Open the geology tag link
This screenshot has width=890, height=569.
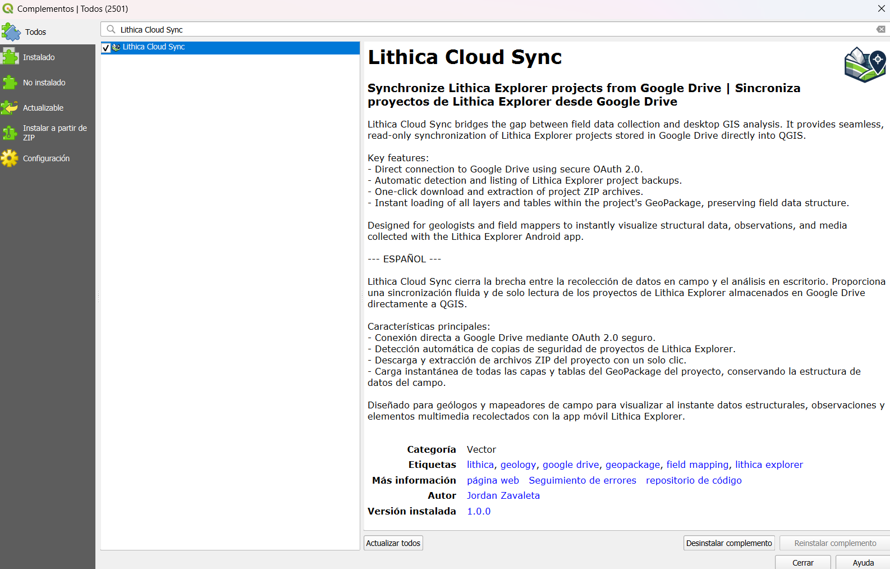point(518,465)
